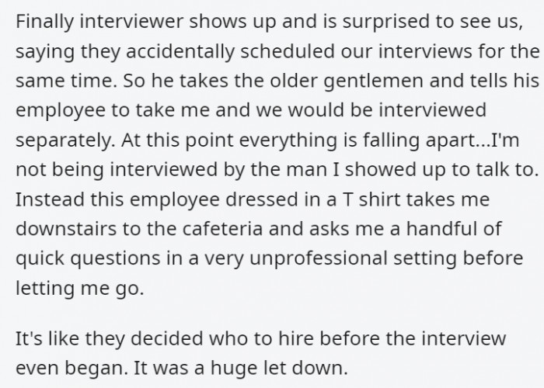Viewport: 544px width, 388px height.
Task: Click the word "Instead"
Action: pos(45,199)
